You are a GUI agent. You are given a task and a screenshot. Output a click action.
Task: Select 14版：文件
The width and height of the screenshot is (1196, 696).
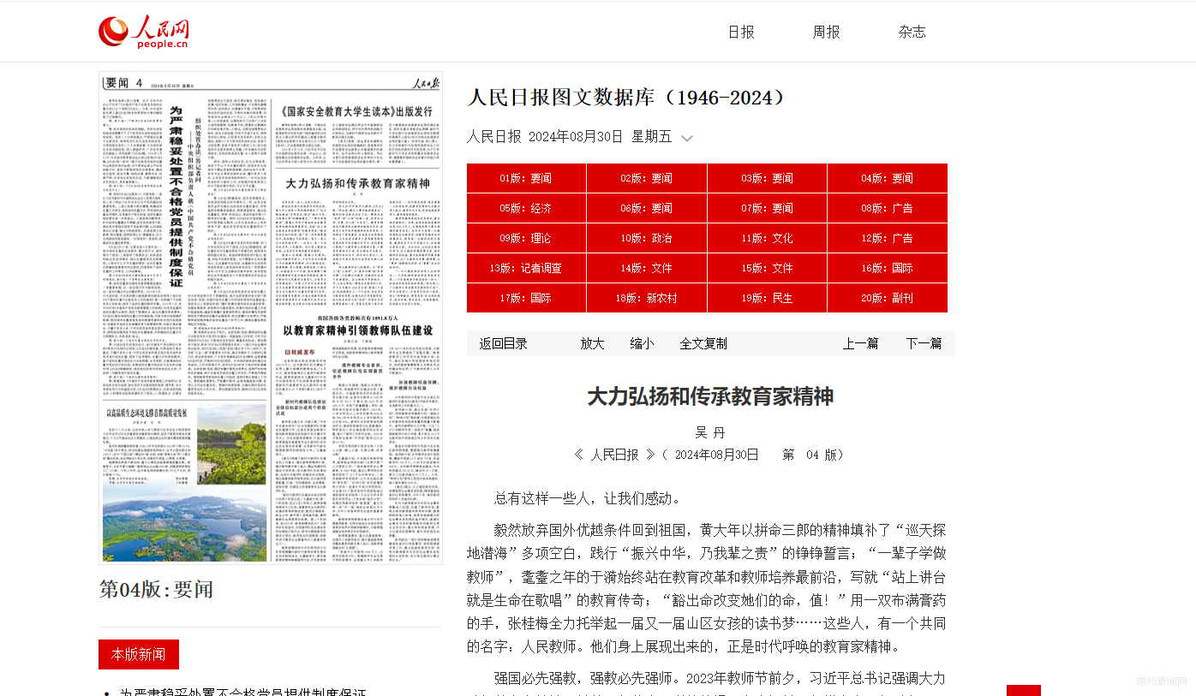tap(647, 268)
